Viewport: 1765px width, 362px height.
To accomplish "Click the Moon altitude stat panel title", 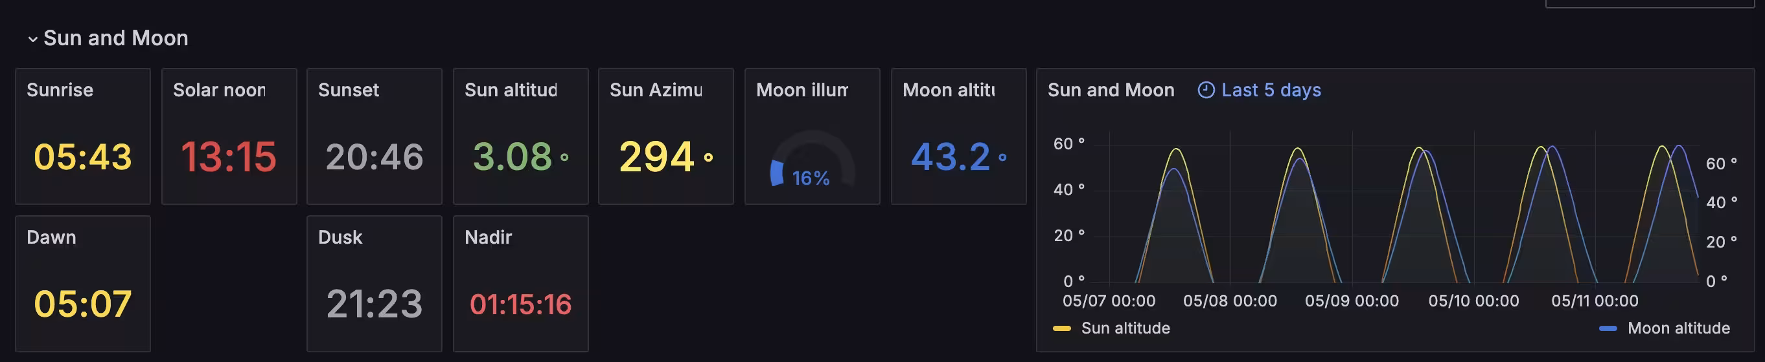I will [x=949, y=90].
